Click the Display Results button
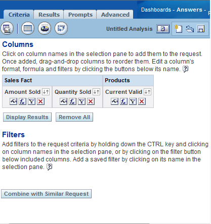This screenshot has width=211, height=224. pos(27,117)
